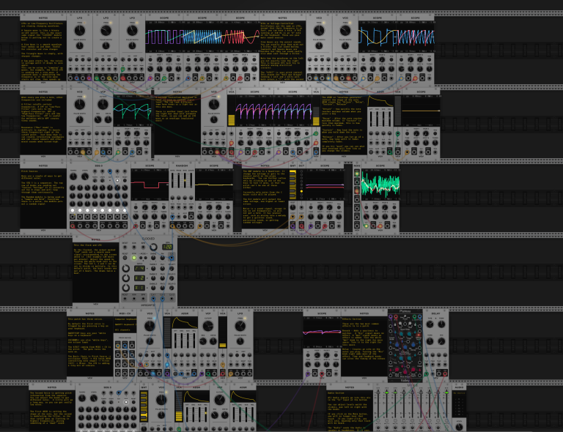Click TONE knob on Delay module
This screenshot has height=432, width=563.
click(x=430, y=341)
